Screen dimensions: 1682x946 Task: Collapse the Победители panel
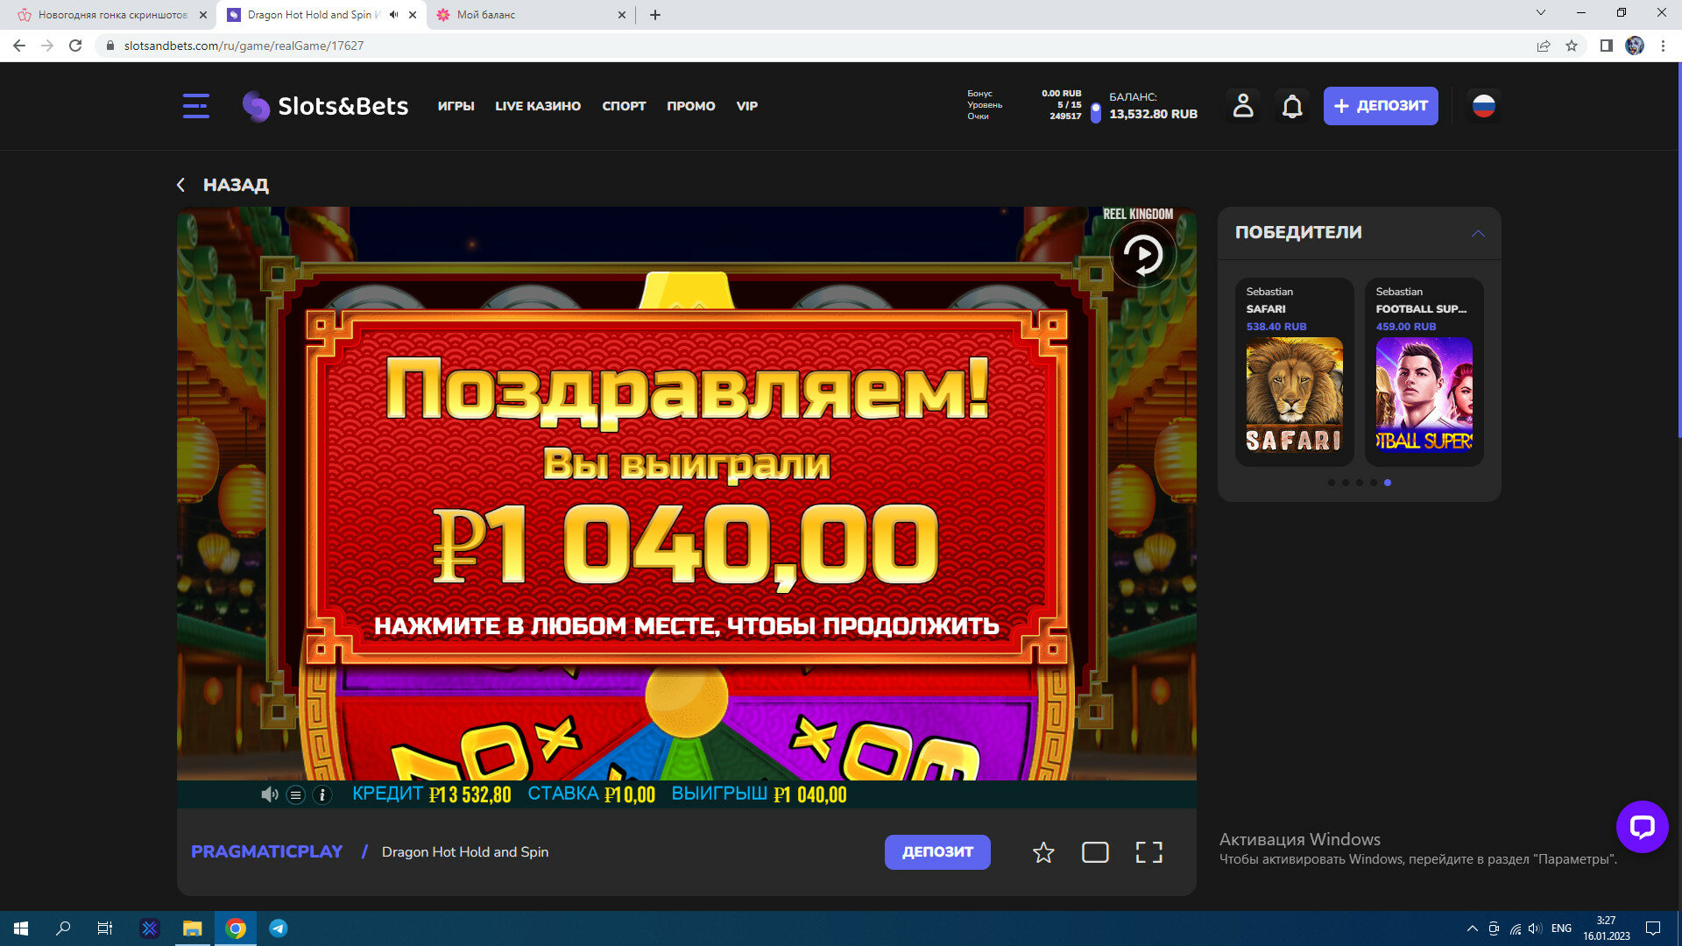[x=1478, y=233]
